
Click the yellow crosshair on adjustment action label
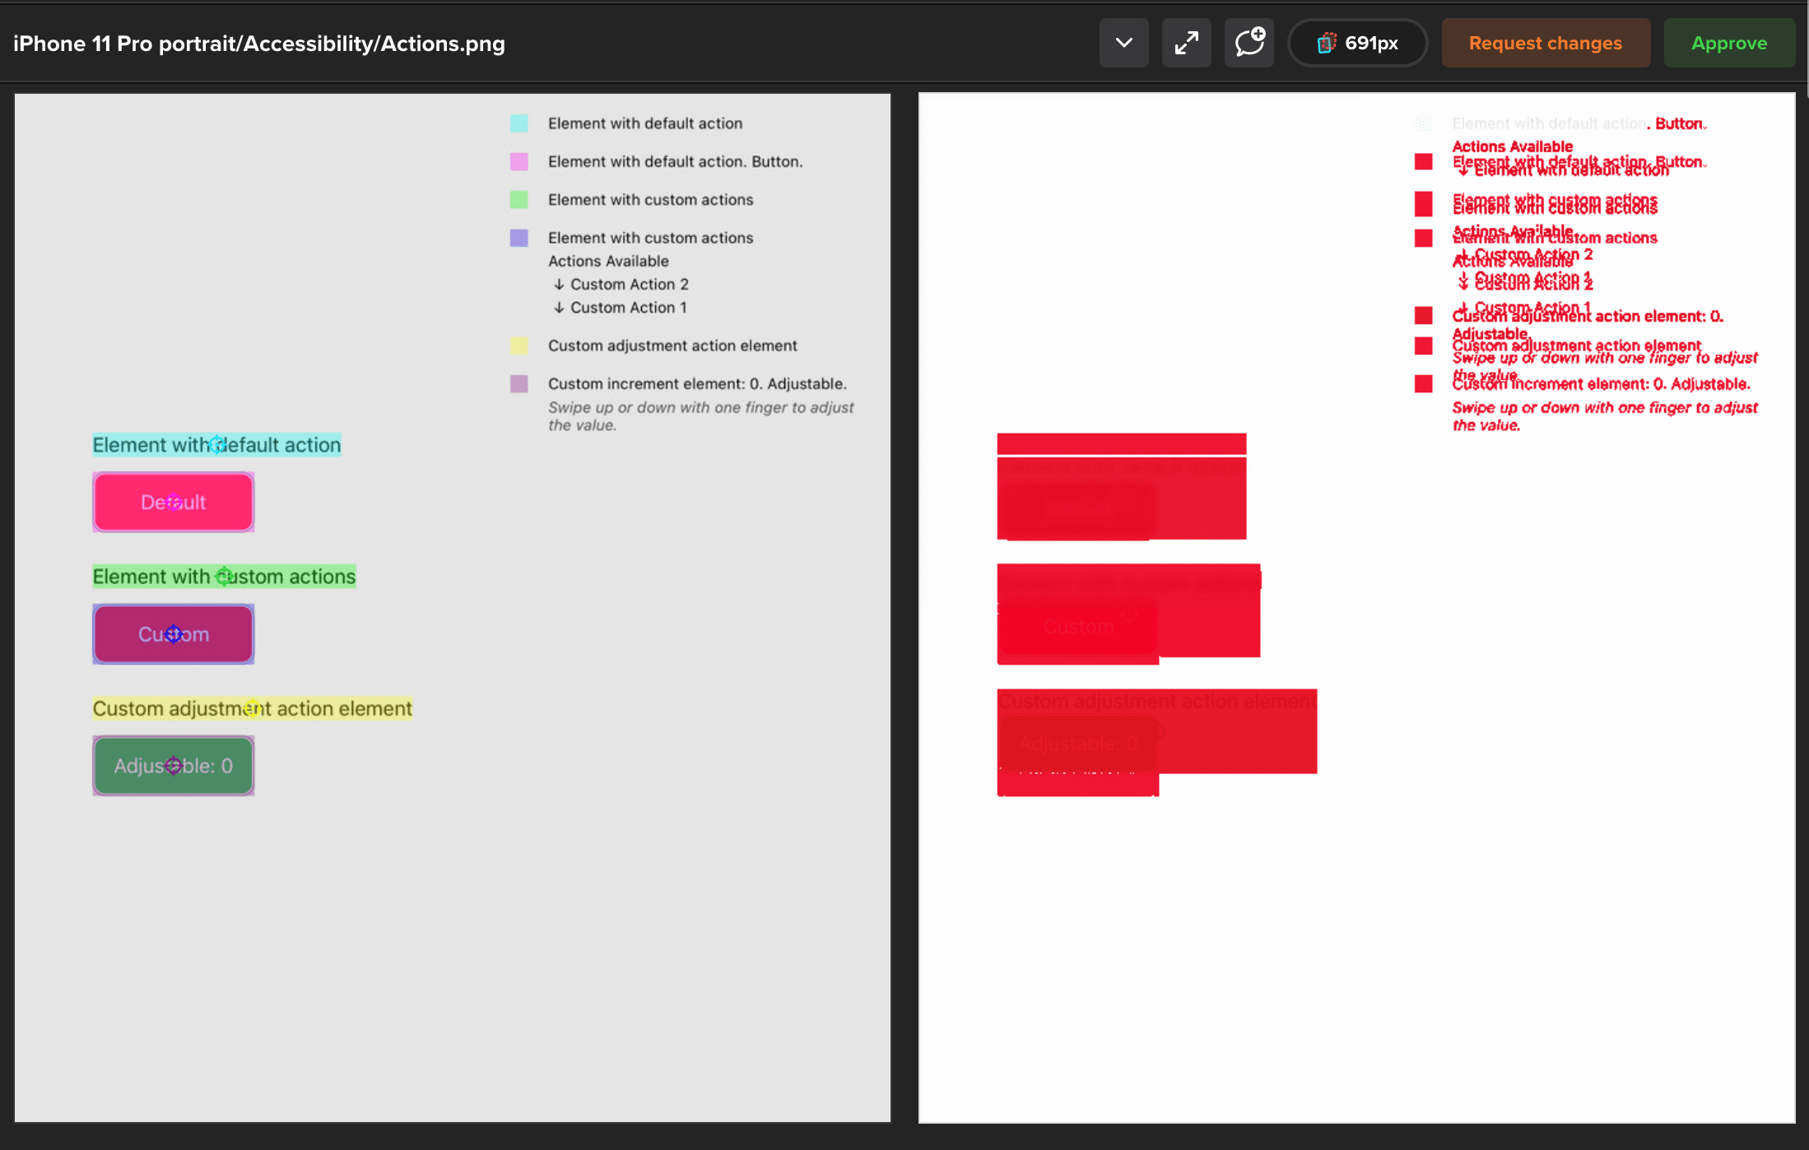(252, 708)
